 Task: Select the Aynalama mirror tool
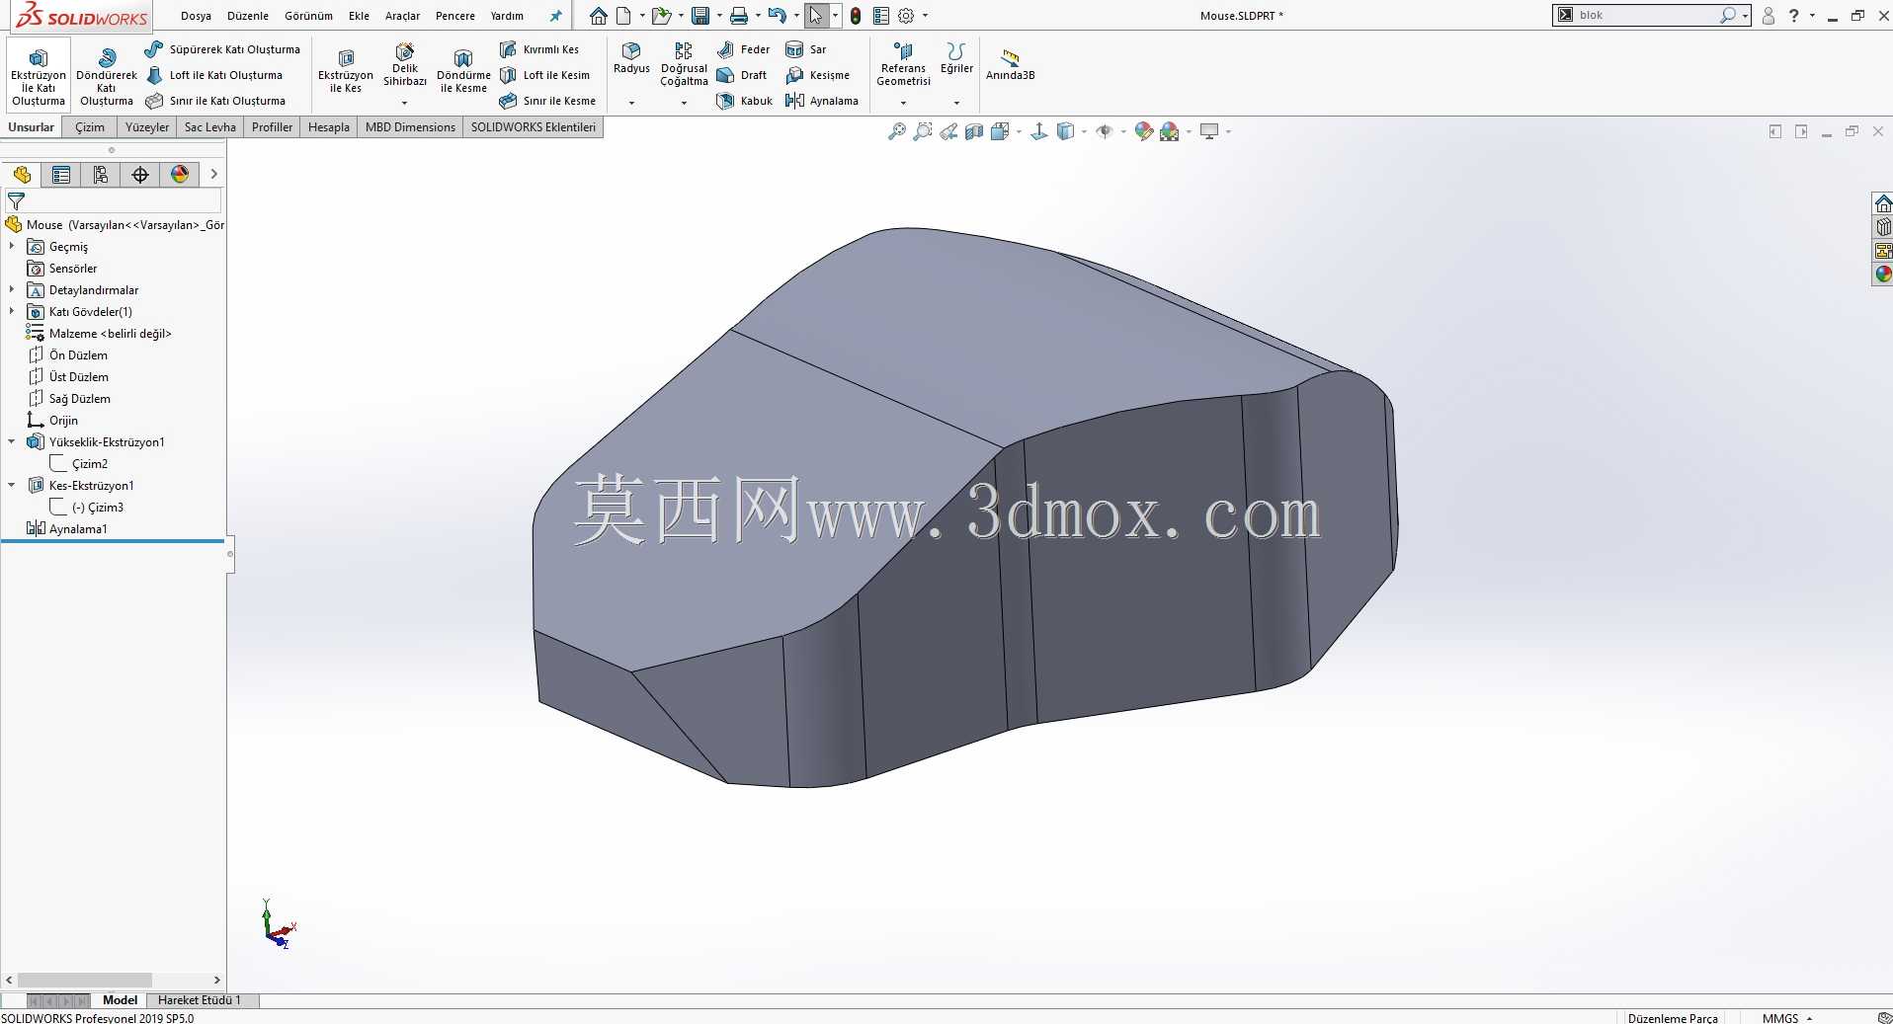tap(821, 101)
